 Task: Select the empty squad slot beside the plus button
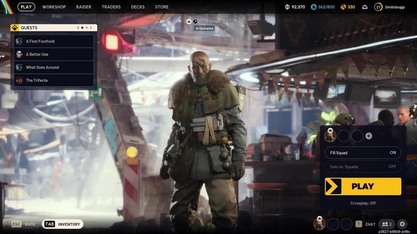[357, 136]
